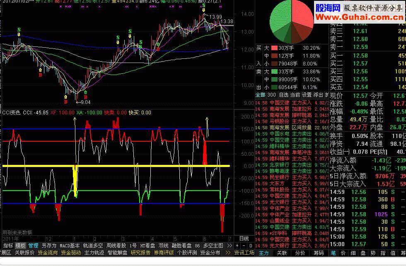The image size is (406, 266).
Task: Select the 势 tab
Action: [x=373, y=253]
